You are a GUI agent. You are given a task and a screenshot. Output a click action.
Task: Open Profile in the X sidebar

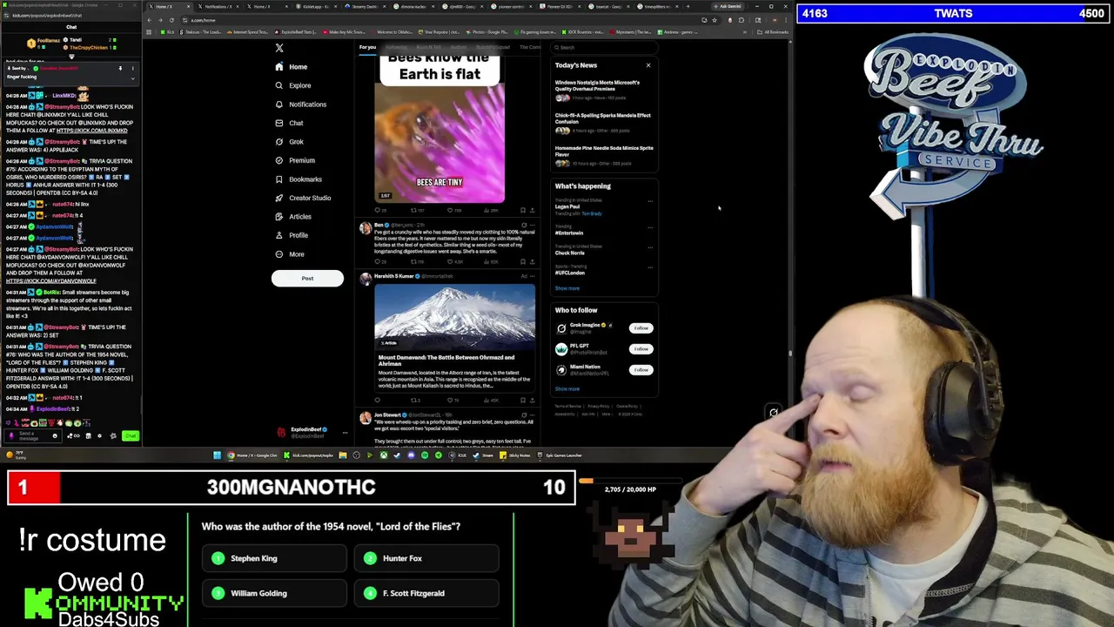(291, 235)
